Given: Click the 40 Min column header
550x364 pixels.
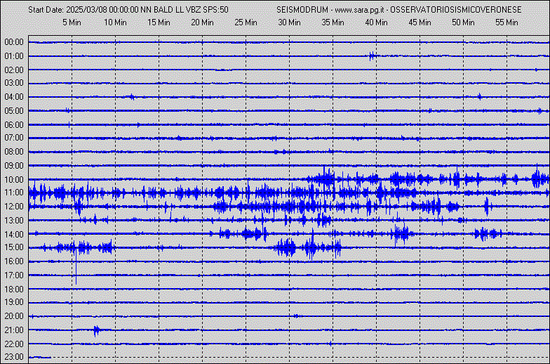Looking at the screenshot, I should tap(376, 22).
